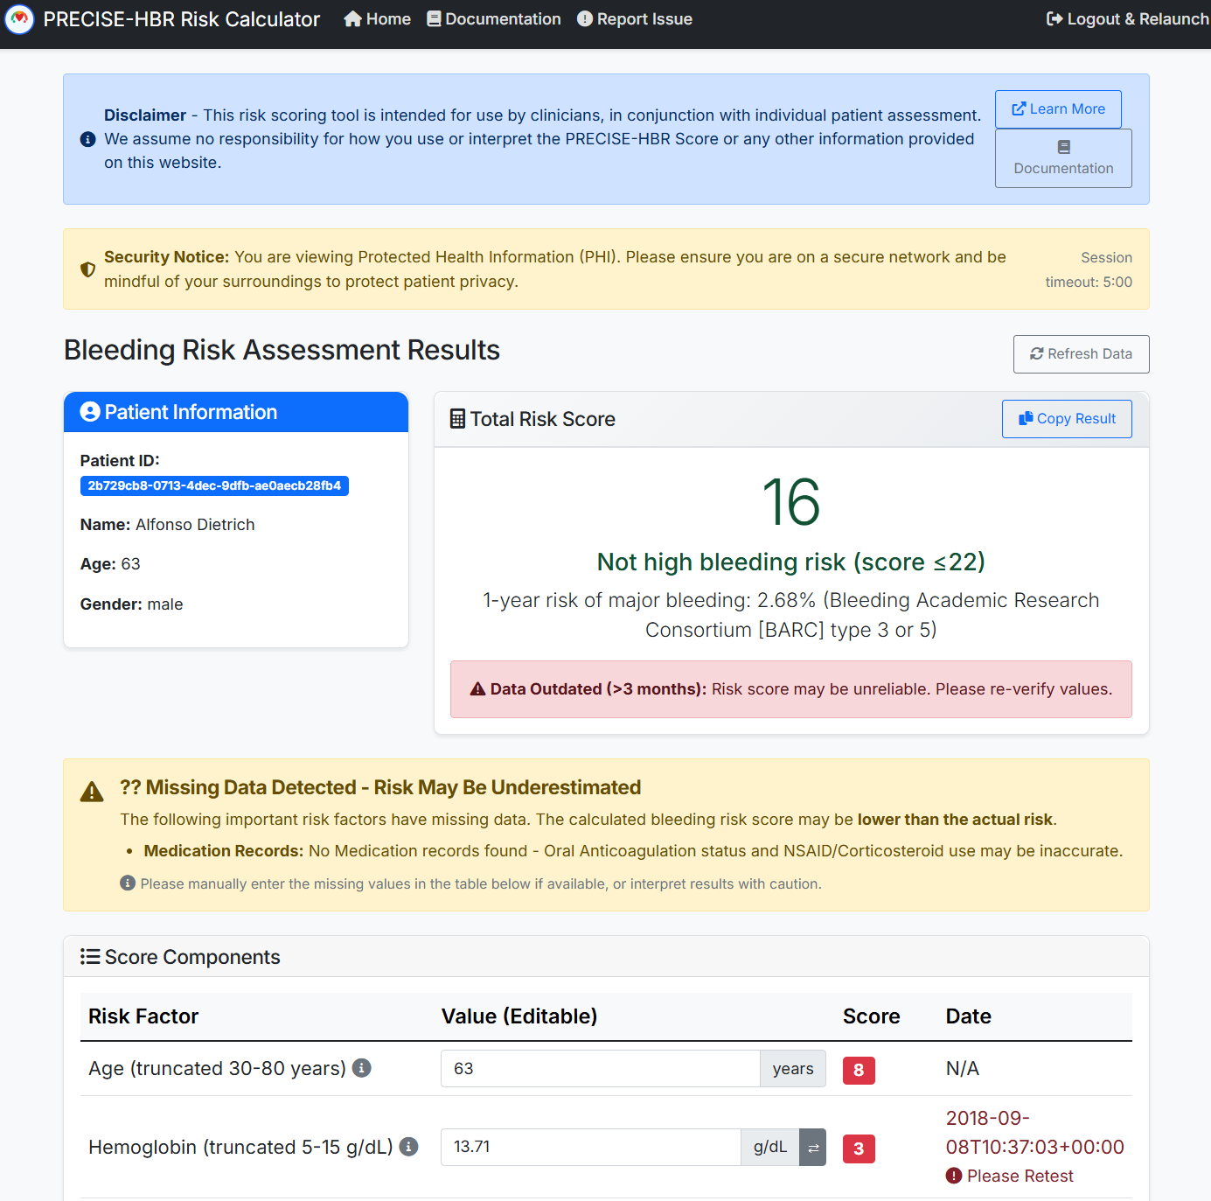Click the Copy Result clipboard icon
This screenshot has height=1201, width=1211.
[1026, 419]
